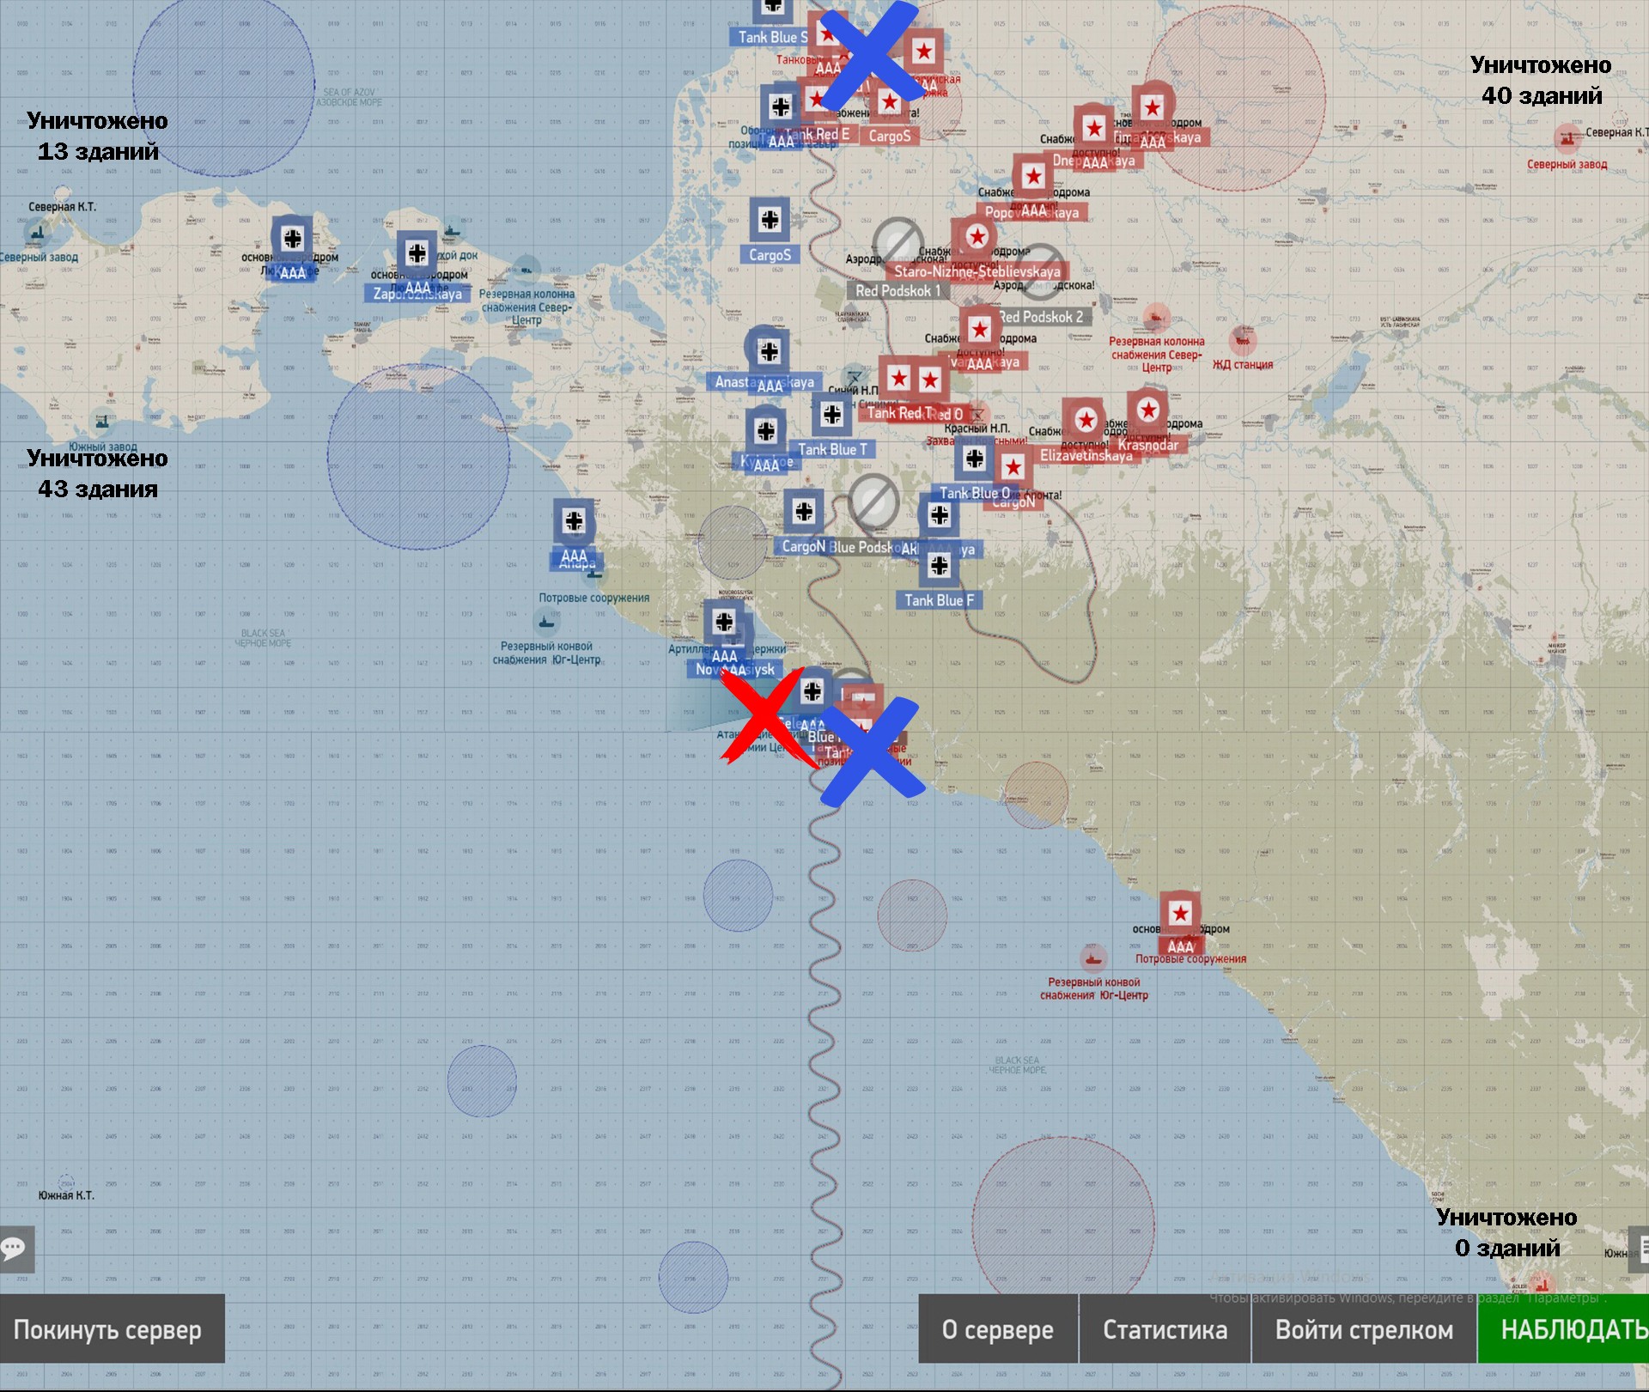Image resolution: width=1649 pixels, height=1392 pixels.
Task: Open the chat bubble icon
Action: [15, 1248]
